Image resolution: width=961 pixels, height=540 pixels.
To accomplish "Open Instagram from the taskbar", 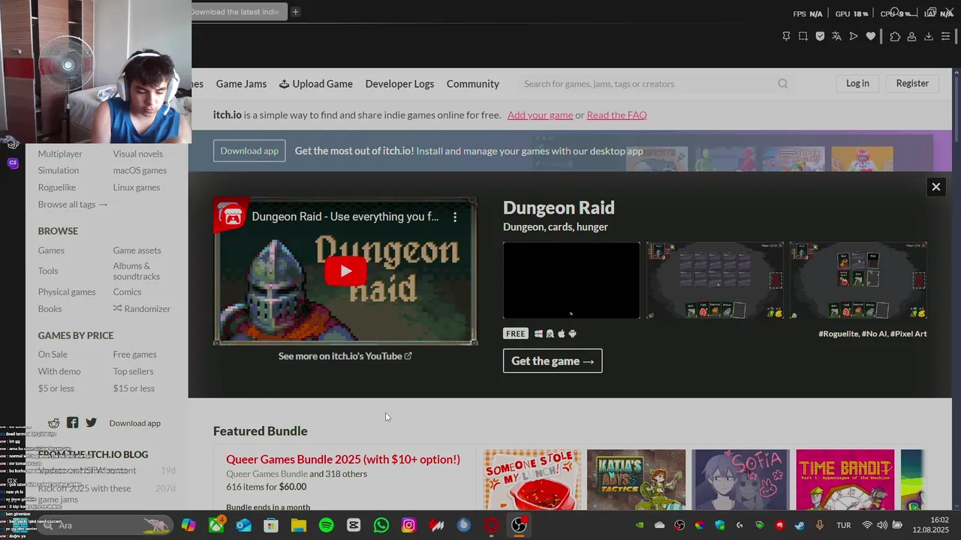I will pos(408,525).
